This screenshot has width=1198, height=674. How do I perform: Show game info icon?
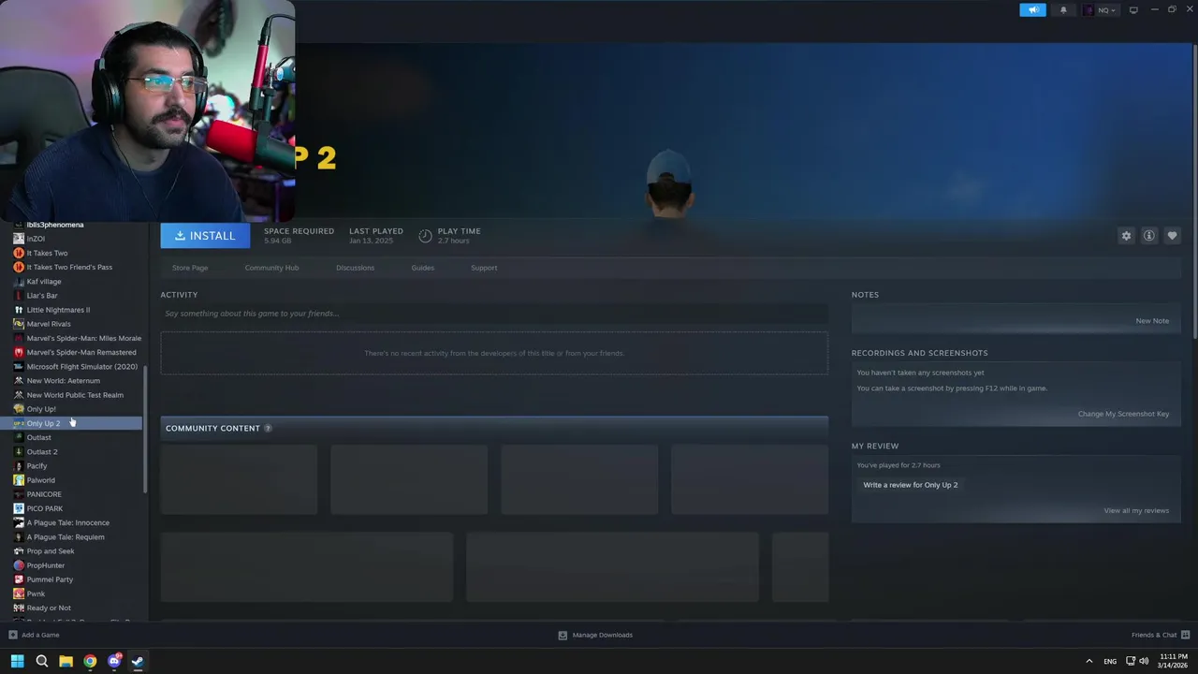1149,236
